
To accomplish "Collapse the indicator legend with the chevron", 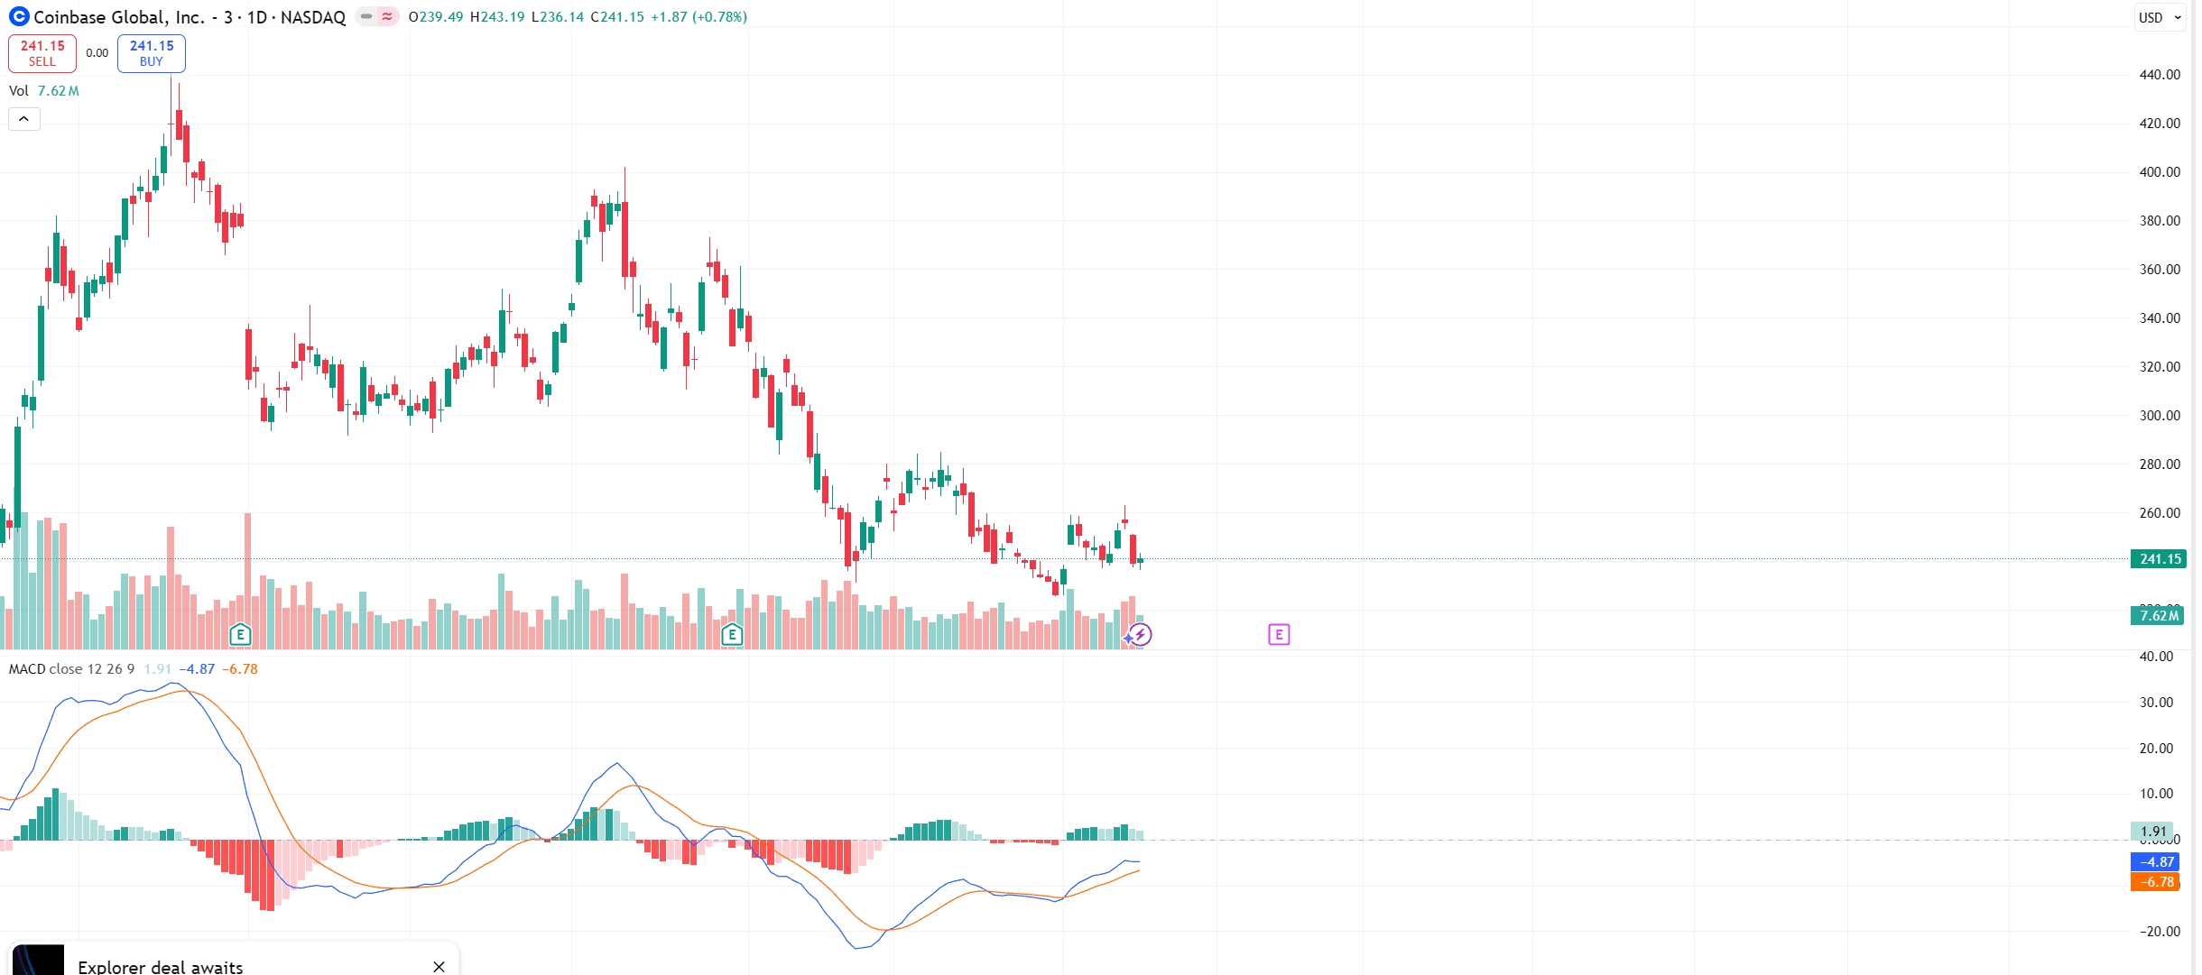I will click(24, 119).
